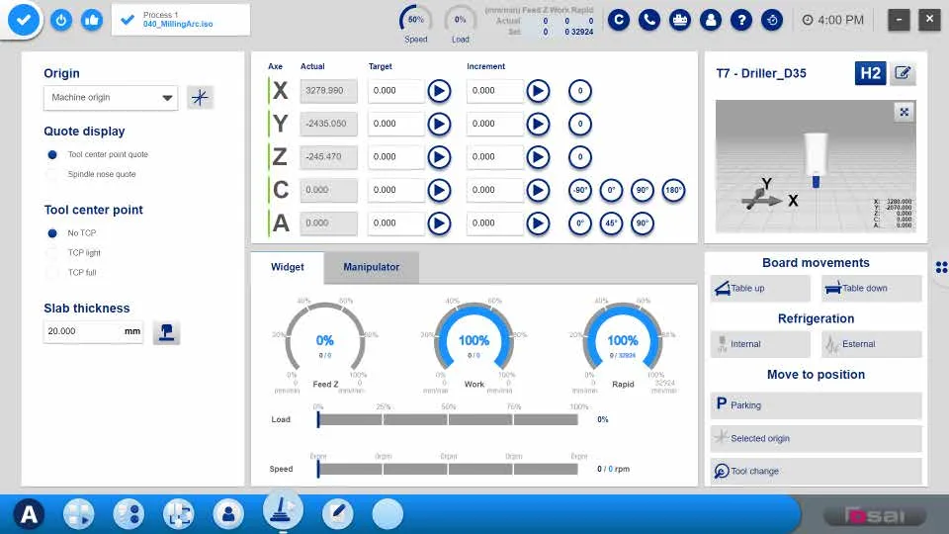Click the C reset button in the top bar
The height and width of the screenshot is (534, 949).
619,20
